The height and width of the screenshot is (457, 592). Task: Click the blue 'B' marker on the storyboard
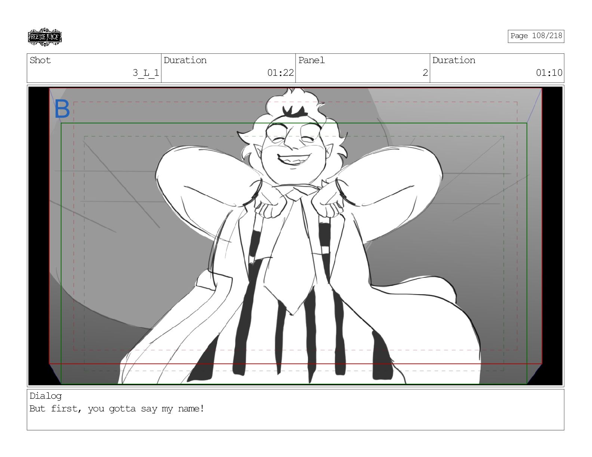(62, 109)
